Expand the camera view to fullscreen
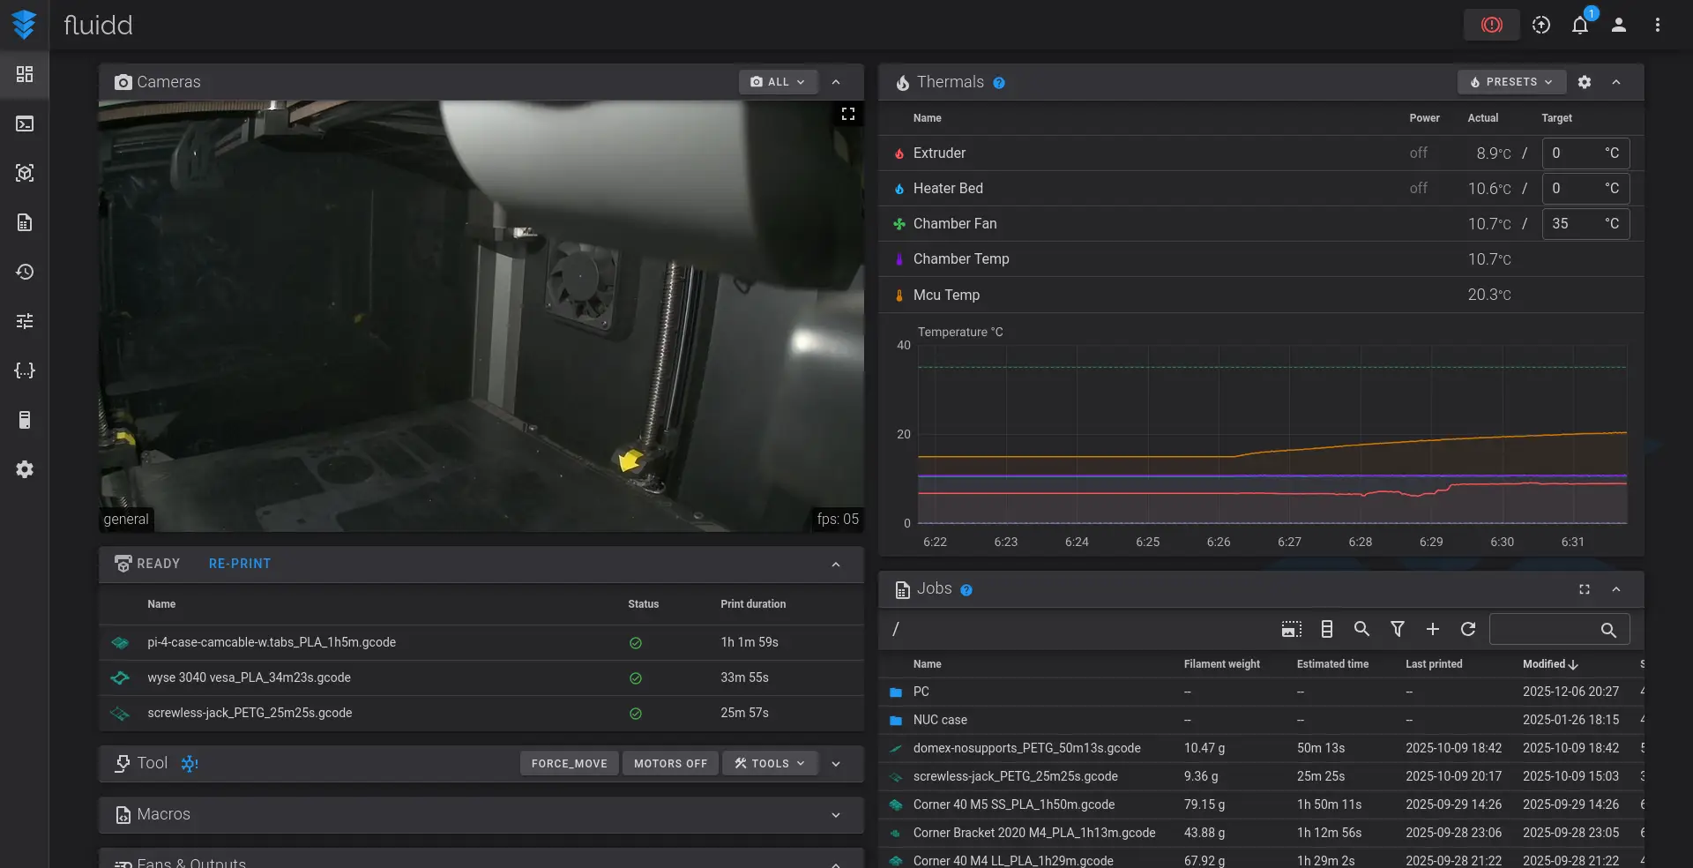Image resolution: width=1693 pixels, height=868 pixels. [847, 114]
